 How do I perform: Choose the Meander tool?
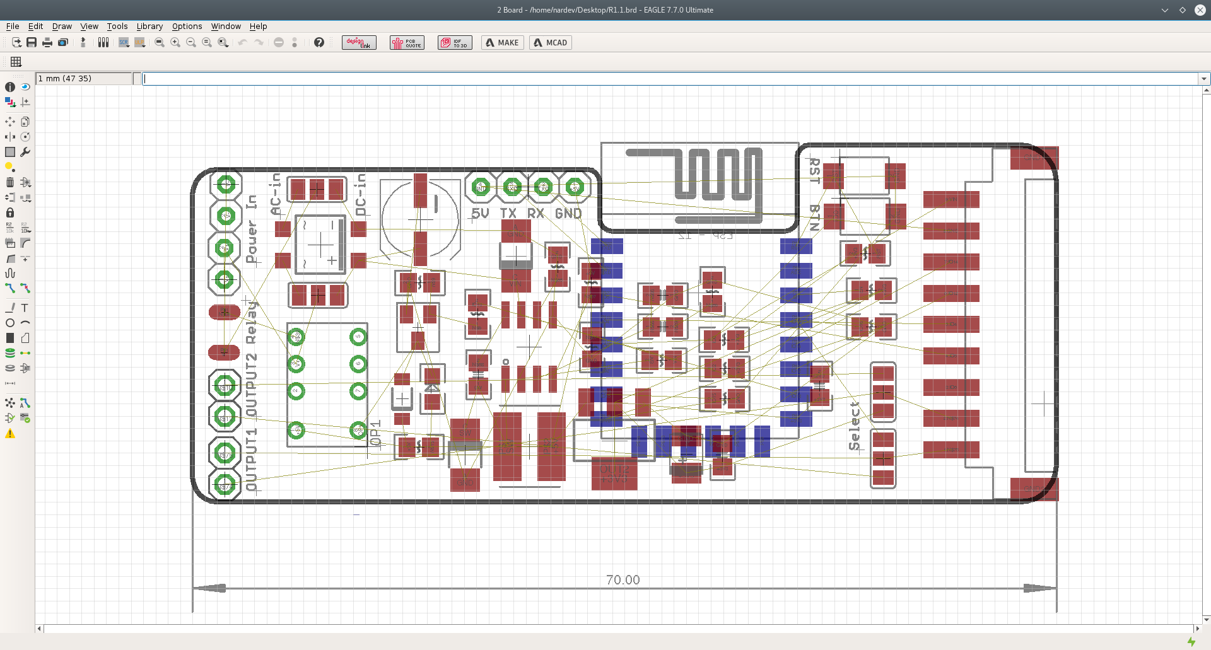click(10, 273)
